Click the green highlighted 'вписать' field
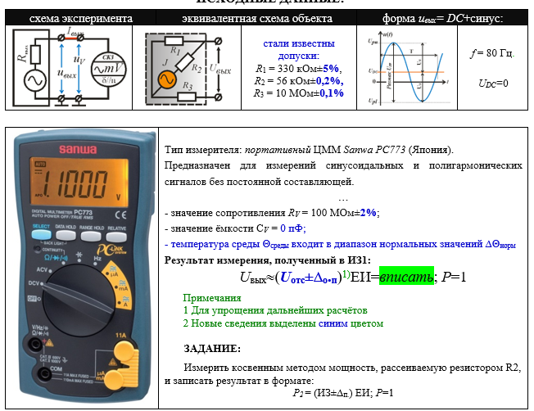Screen dimensions: 534x411 [406, 277]
